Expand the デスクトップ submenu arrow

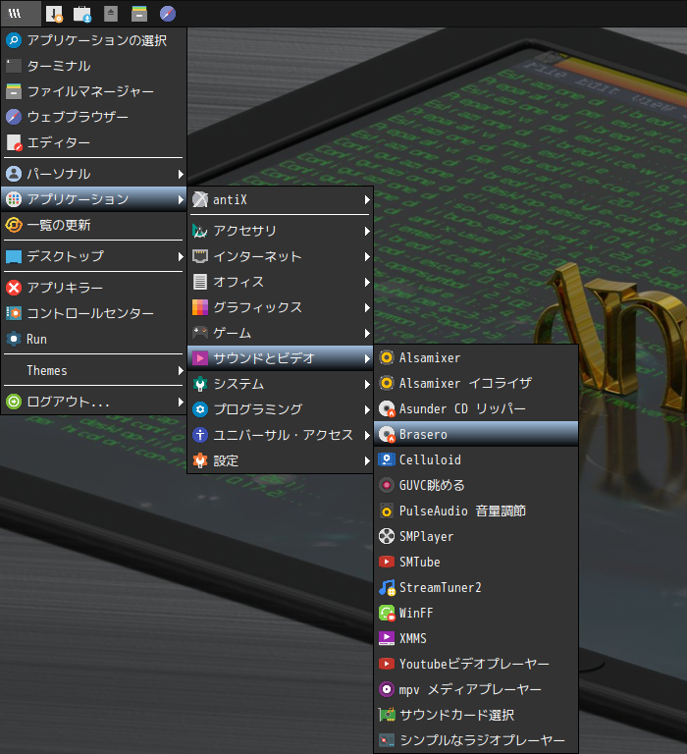pos(181,256)
